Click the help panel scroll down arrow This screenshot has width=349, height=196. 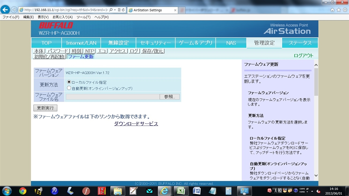click(x=316, y=176)
